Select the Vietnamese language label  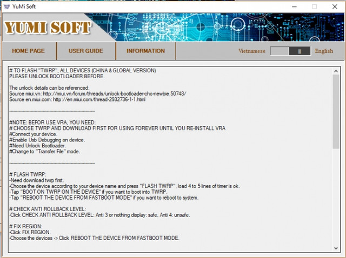252,51
